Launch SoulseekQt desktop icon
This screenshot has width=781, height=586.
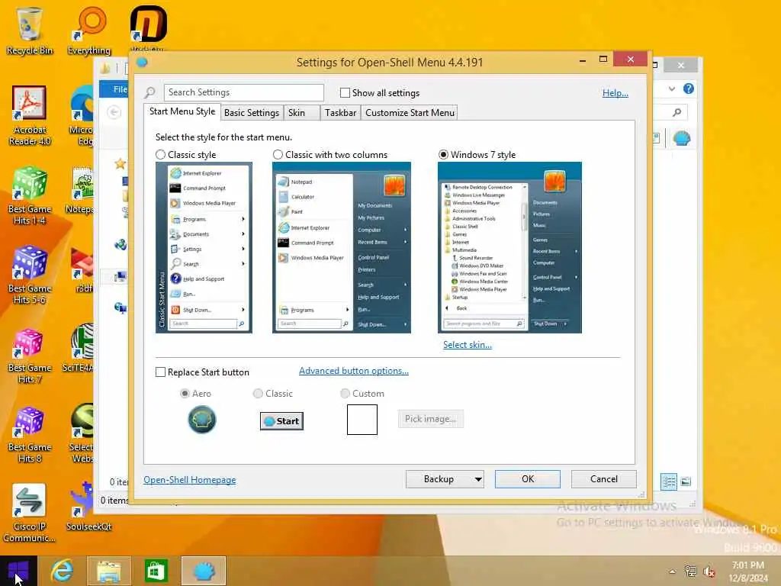88,507
